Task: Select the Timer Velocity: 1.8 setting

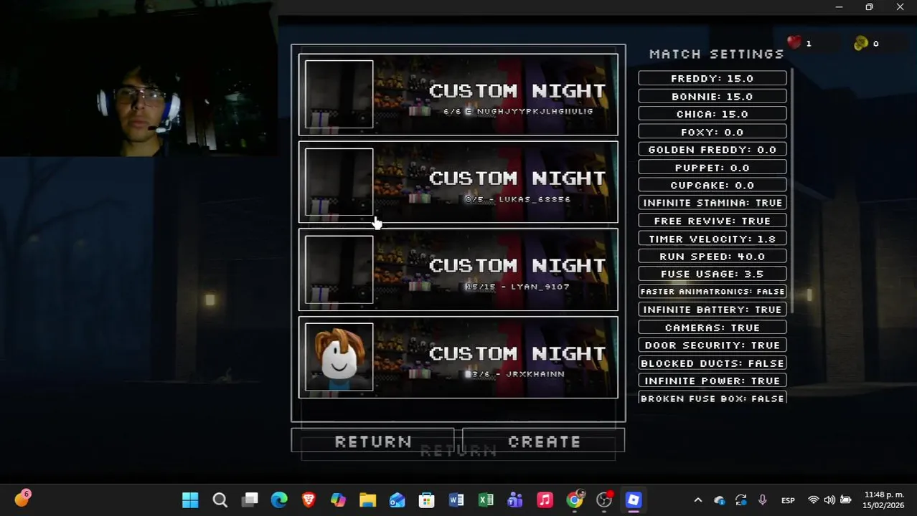Action: coord(713,239)
